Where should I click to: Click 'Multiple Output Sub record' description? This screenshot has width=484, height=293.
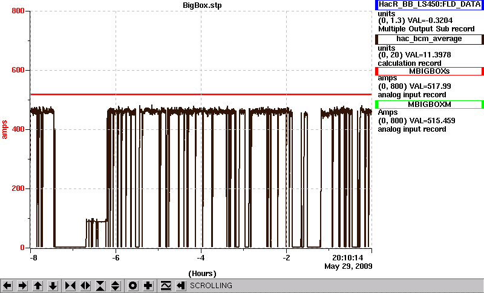427,29
